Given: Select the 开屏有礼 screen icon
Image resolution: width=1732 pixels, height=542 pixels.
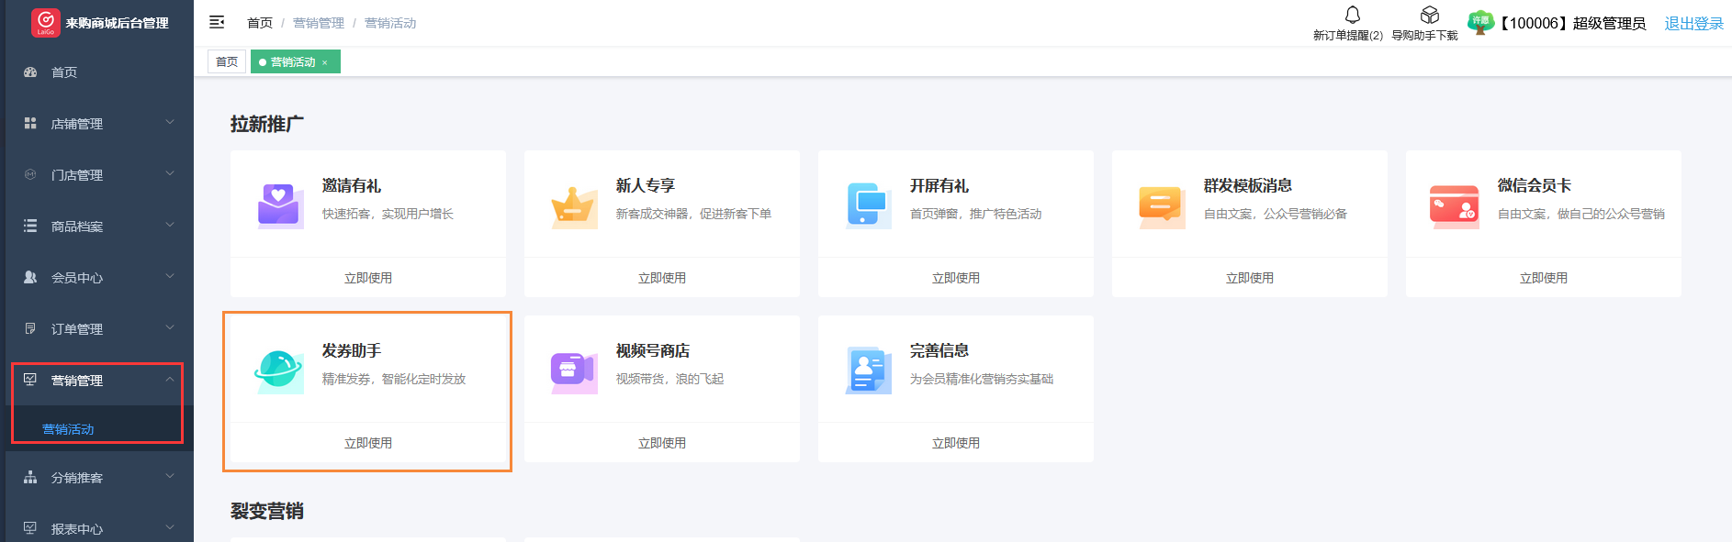Looking at the screenshot, I should click(x=868, y=206).
